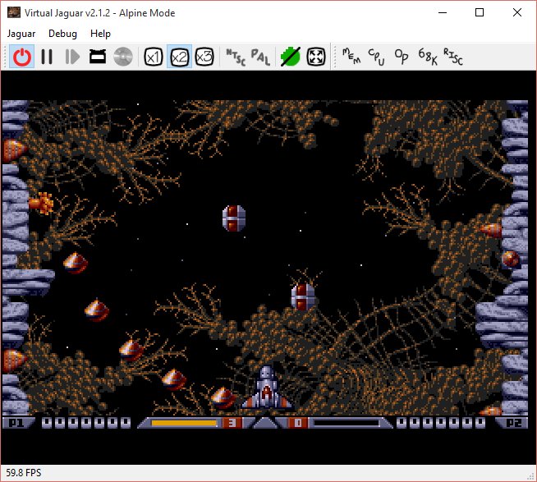Click the Virtual Jaguar title bar app icon
The image size is (537, 482).
pyautogui.click(x=14, y=12)
